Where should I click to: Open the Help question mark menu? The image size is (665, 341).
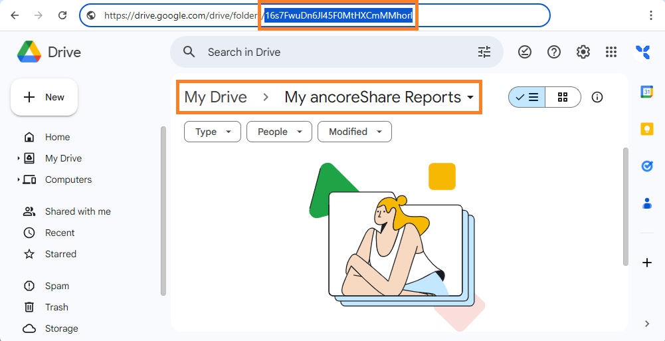click(x=554, y=52)
